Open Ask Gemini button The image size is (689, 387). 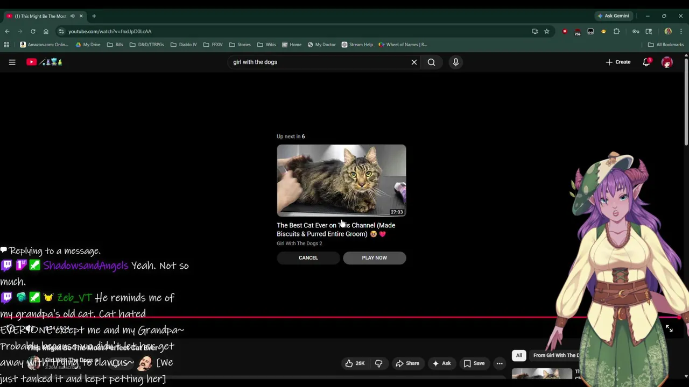coord(613,16)
